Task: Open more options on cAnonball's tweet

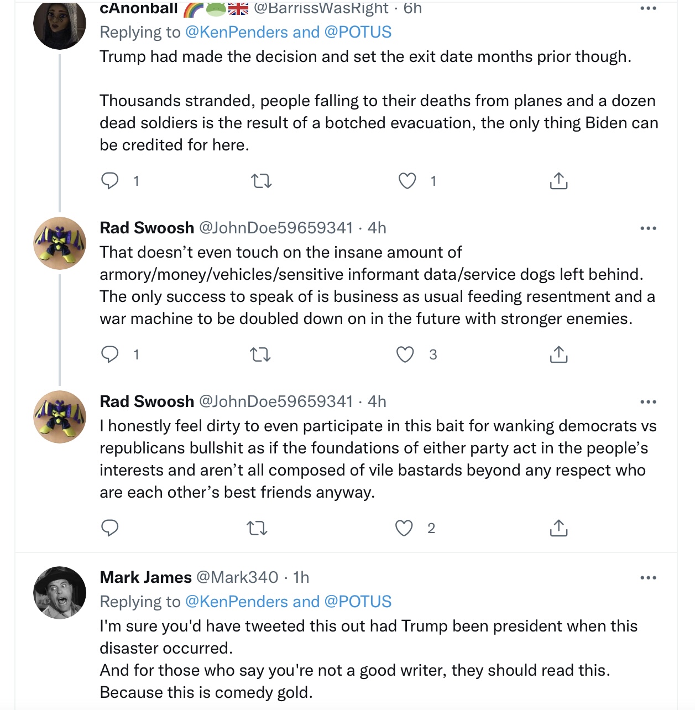Action: coord(648,9)
